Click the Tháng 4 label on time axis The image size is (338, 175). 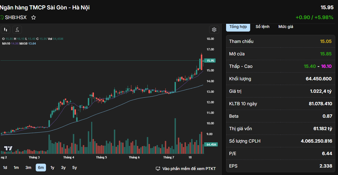pos(68,157)
